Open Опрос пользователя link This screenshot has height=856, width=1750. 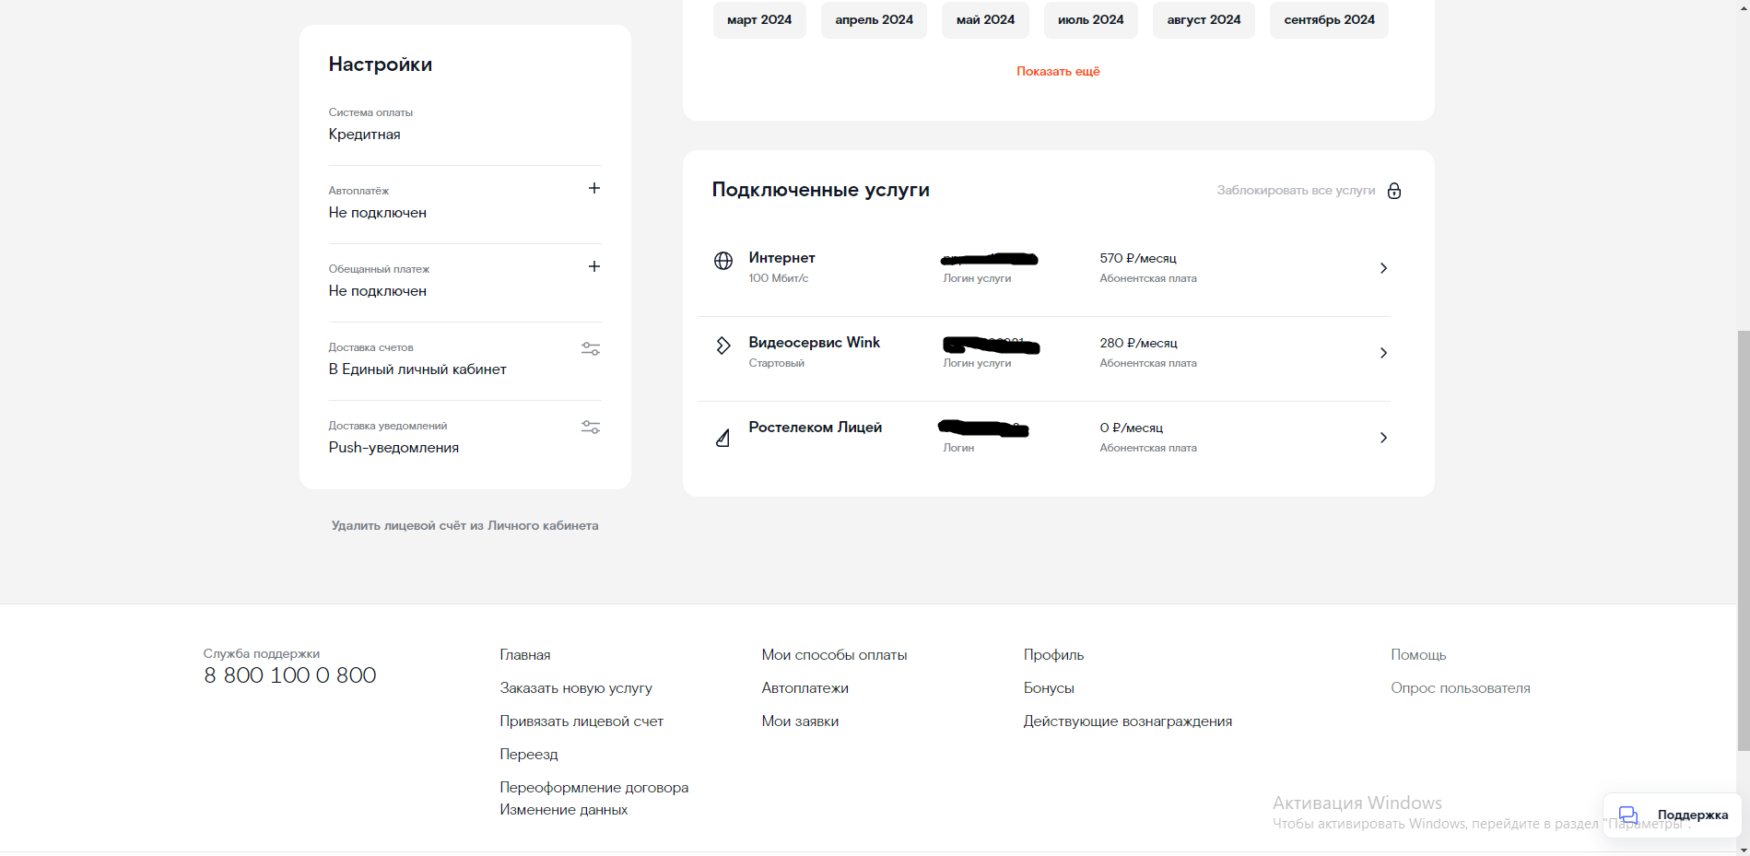(x=1460, y=688)
